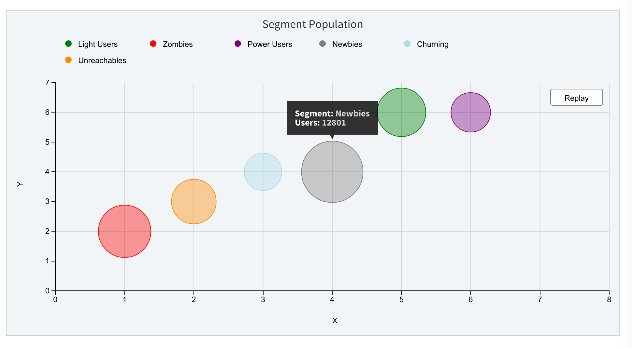
Task: Click the light blue Churning bubble
Action: pyautogui.click(x=263, y=172)
